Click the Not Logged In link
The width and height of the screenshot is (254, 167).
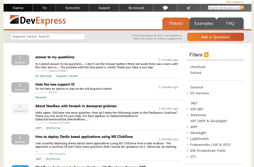pos(235,2)
